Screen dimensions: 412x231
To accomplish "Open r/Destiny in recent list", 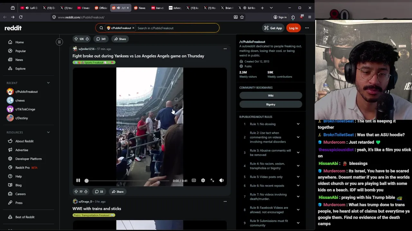I will 22,118.
